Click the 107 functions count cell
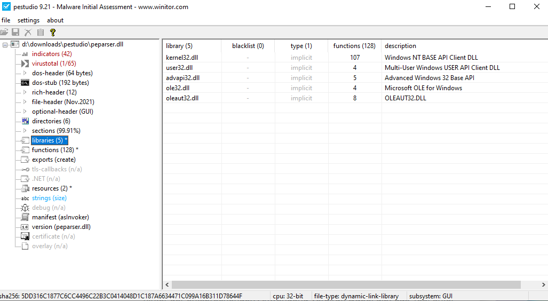Screen dimensions: 548x301 (355, 57)
